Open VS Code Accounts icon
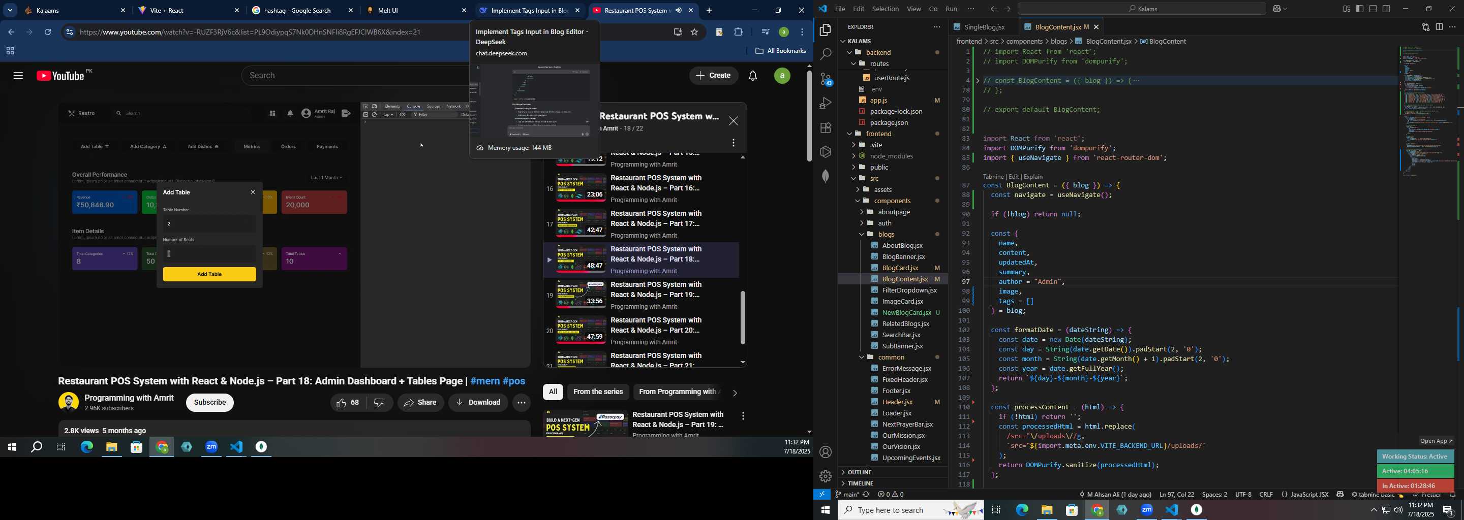1464x520 pixels. [x=825, y=452]
